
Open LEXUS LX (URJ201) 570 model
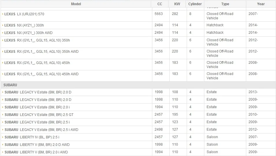tap(24, 14)
